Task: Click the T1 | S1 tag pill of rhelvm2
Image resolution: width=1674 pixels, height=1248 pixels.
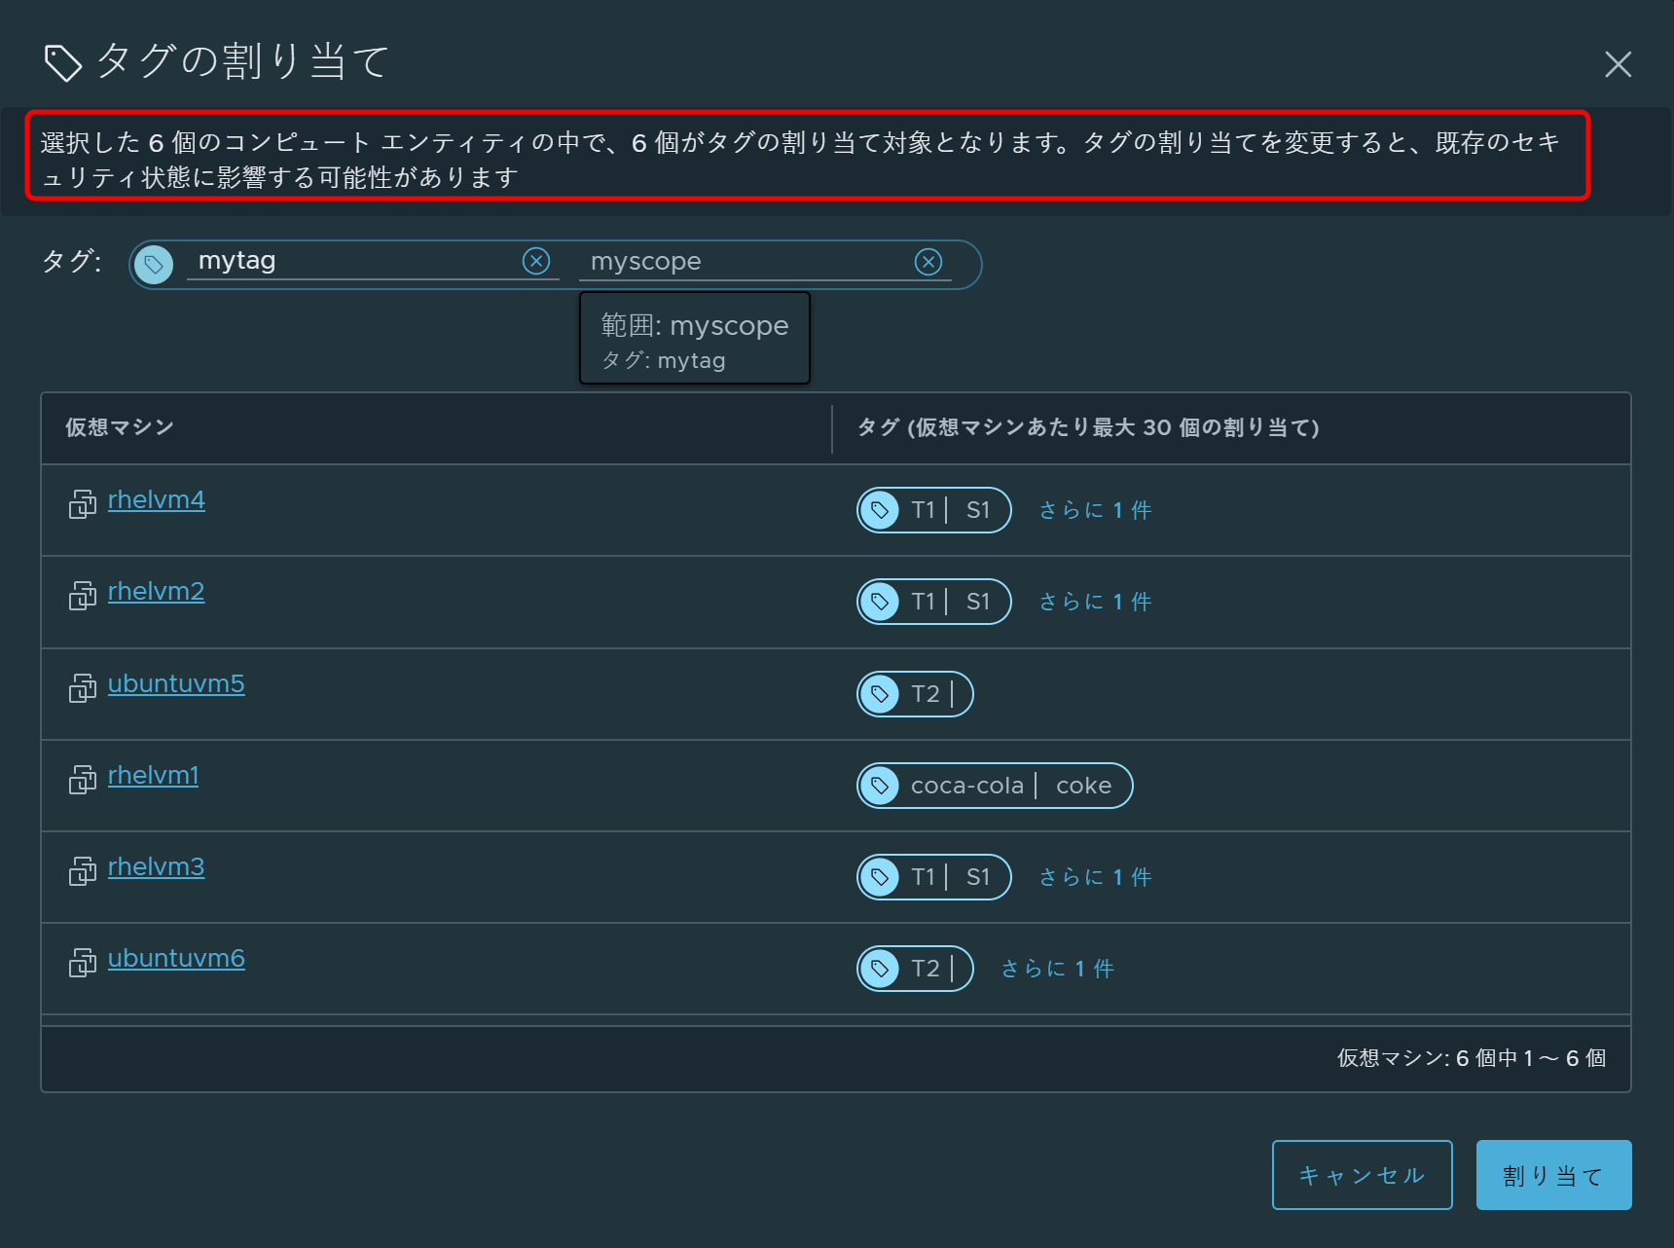Action: click(x=934, y=602)
